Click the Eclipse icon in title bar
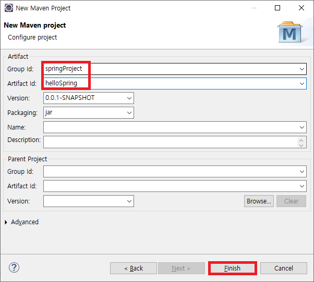The image size is (314, 282). [9, 8]
